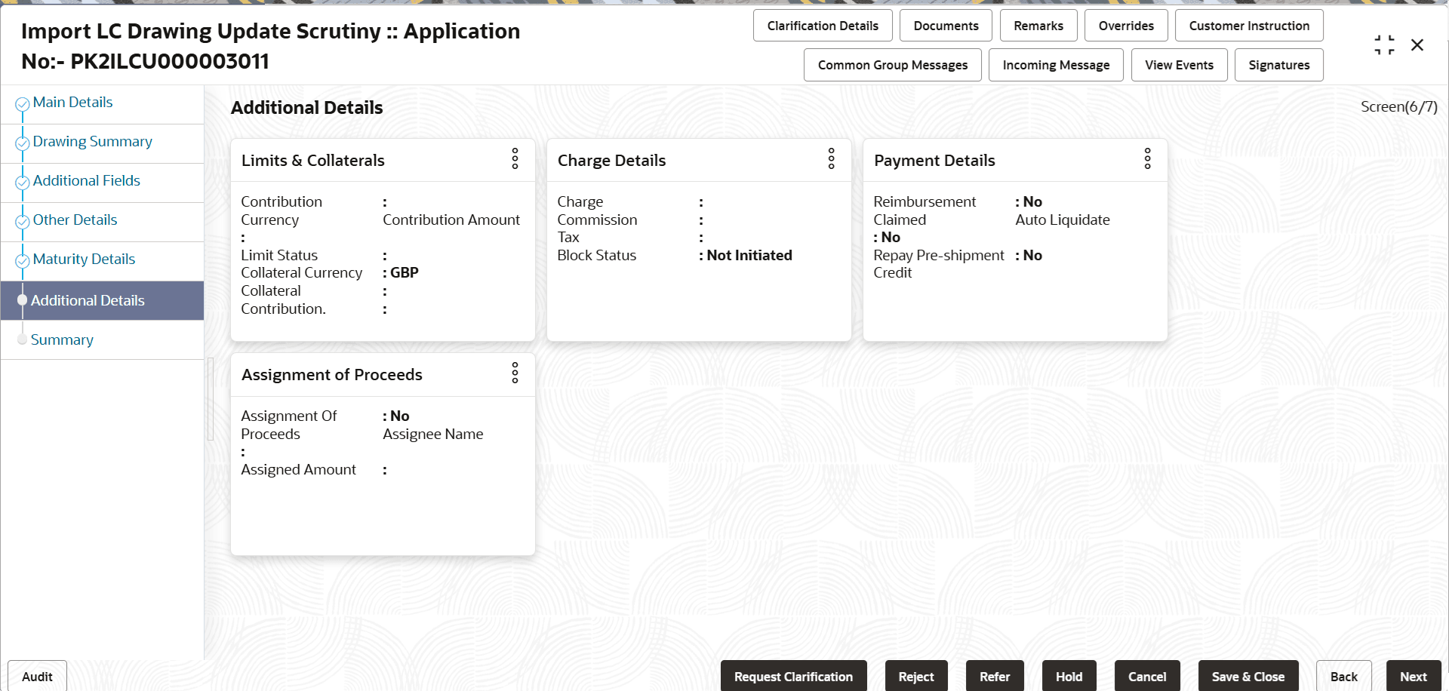Open Common Group Messages

(893, 65)
